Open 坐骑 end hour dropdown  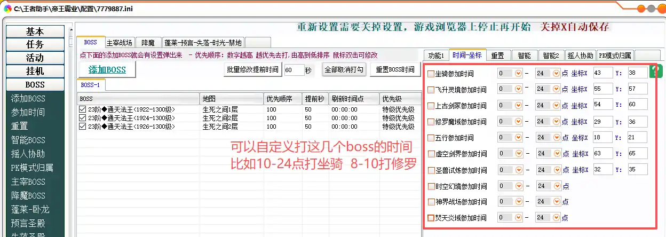[x=556, y=73]
